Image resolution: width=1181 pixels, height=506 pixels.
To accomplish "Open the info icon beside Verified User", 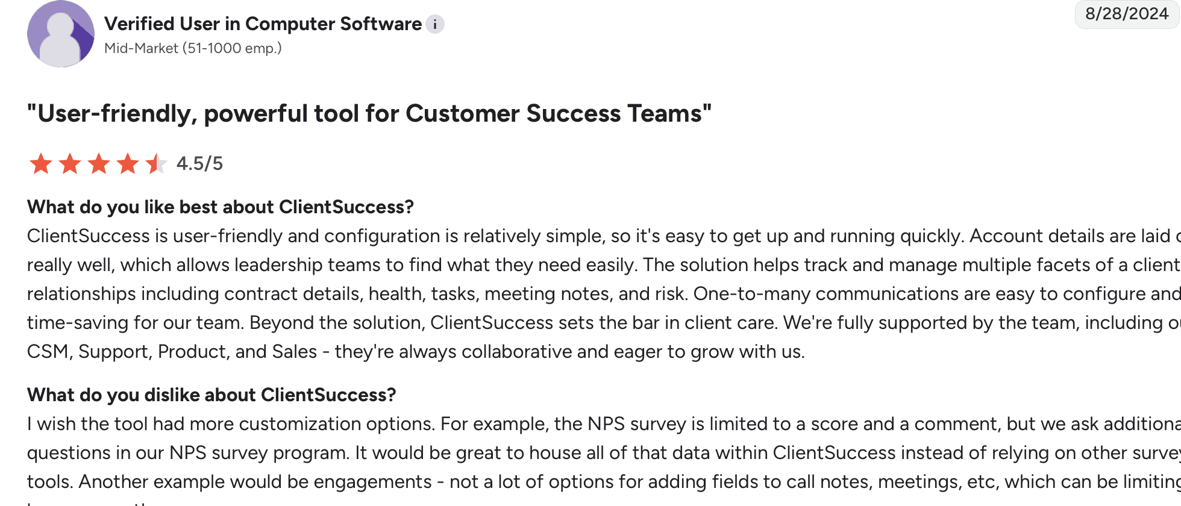I will (x=435, y=24).
